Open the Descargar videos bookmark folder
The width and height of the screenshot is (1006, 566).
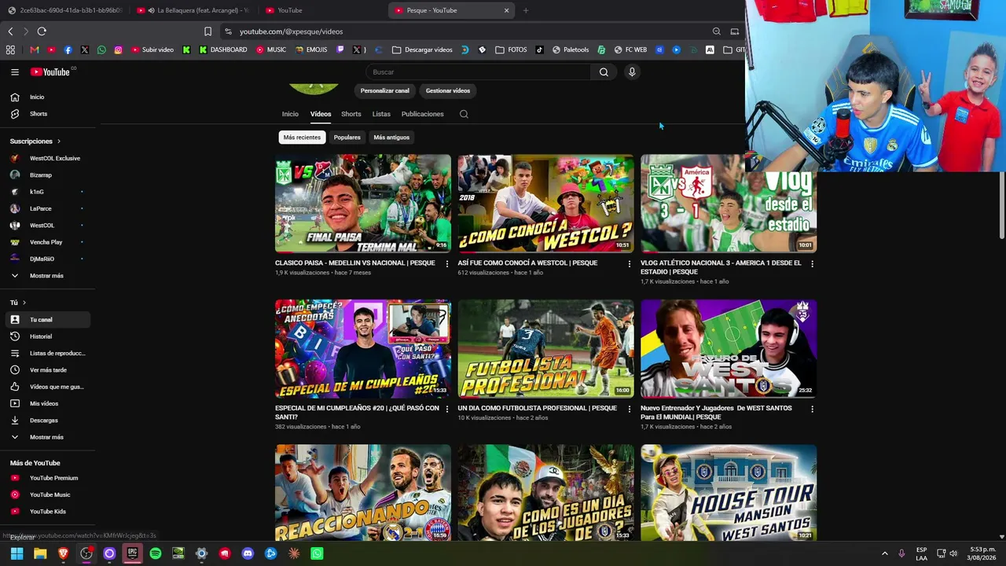coord(422,50)
